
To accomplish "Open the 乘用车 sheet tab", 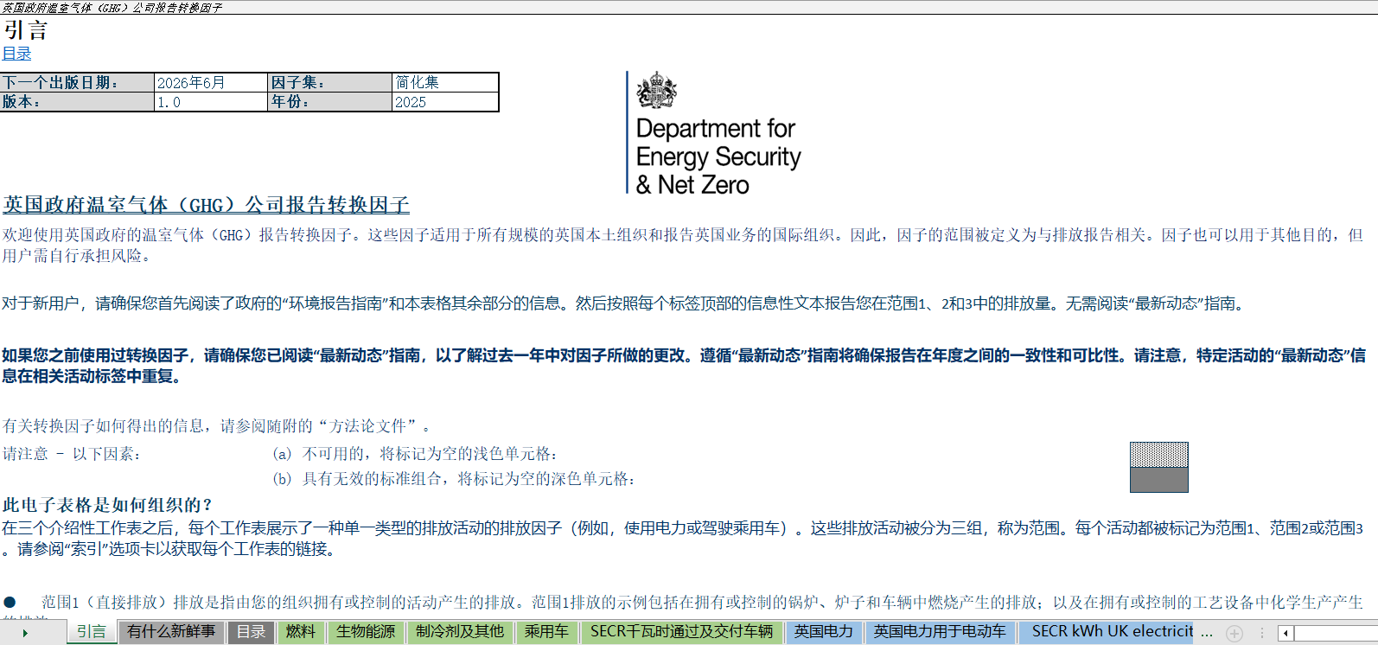I will tap(547, 632).
